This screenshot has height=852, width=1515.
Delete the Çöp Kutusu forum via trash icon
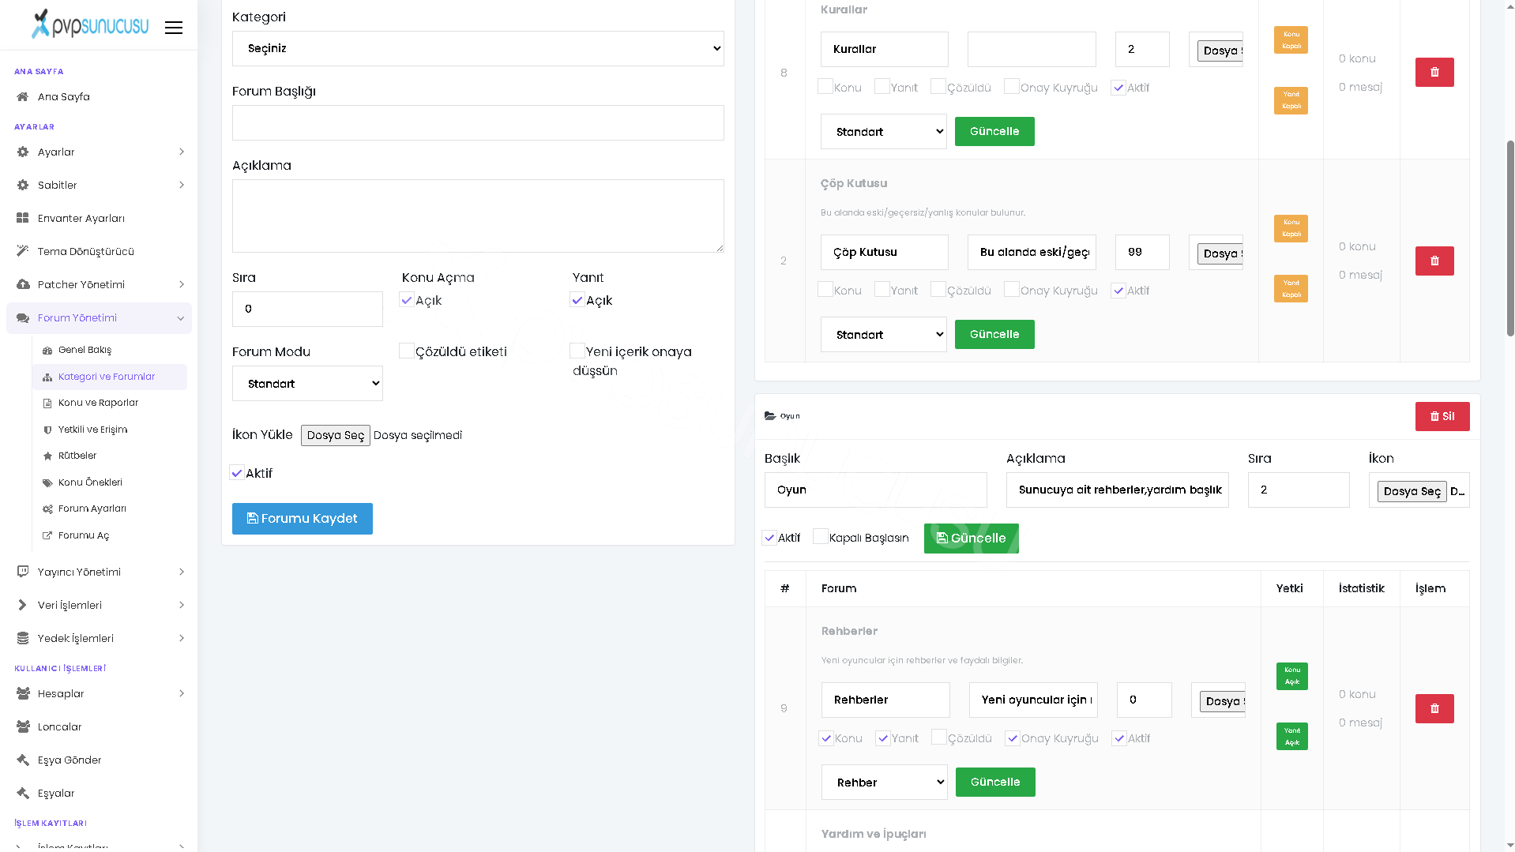coord(1434,261)
